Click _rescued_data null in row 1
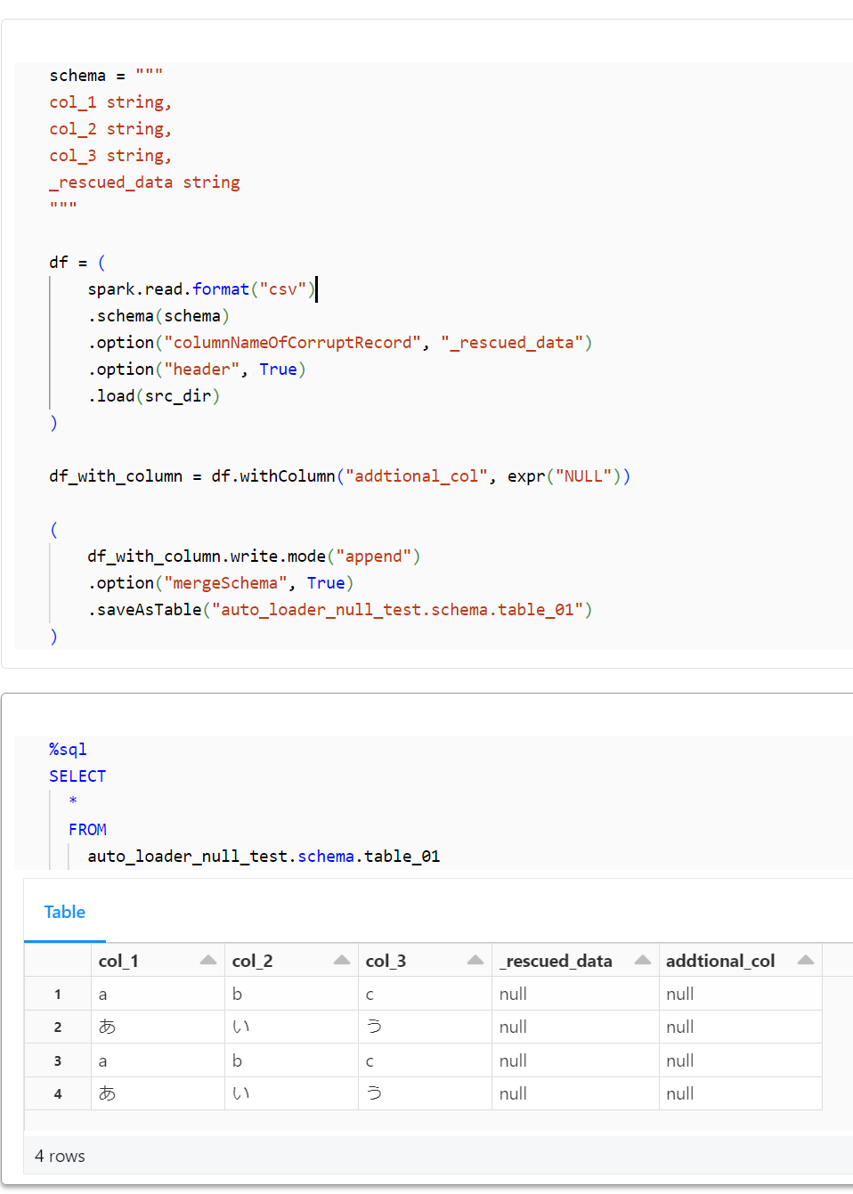The height and width of the screenshot is (1194, 853). tap(575, 994)
